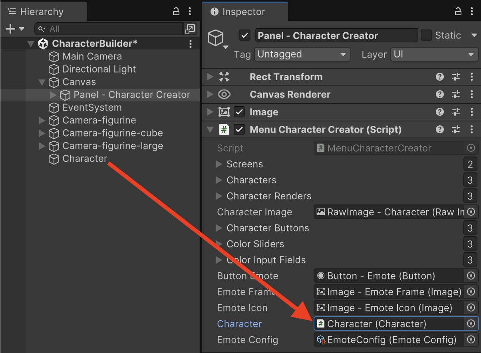The width and height of the screenshot is (481, 353).
Task: Disable the Menu Character Creator script checkbox
Action: point(239,130)
